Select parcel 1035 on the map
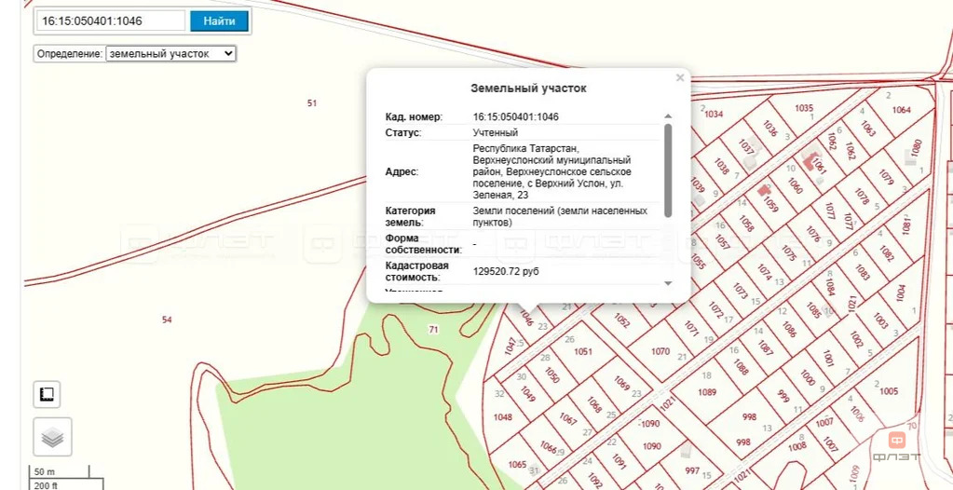The height and width of the screenshot is (490, 953). click(x=804, y=108)
